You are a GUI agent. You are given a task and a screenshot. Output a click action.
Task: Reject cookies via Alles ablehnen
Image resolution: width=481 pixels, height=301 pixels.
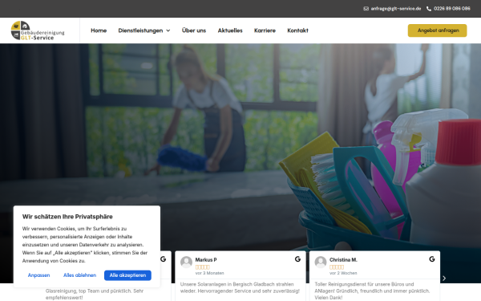pyautogui.click(x=79, y=275)
